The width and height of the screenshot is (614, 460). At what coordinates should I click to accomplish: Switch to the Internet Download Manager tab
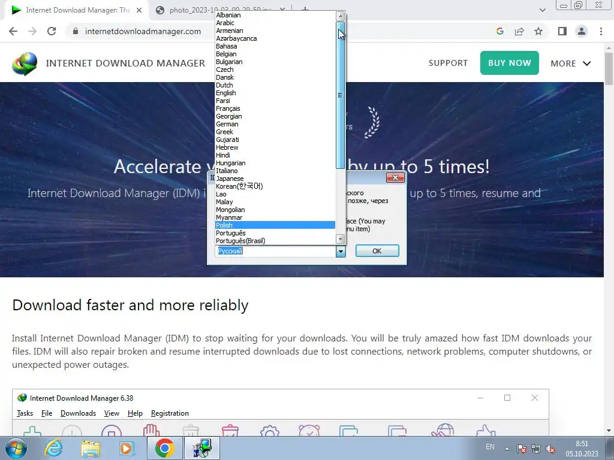77,10
